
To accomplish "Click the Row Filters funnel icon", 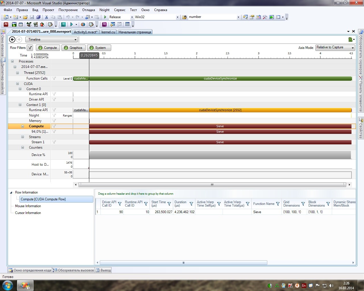I will click(30, 48).
